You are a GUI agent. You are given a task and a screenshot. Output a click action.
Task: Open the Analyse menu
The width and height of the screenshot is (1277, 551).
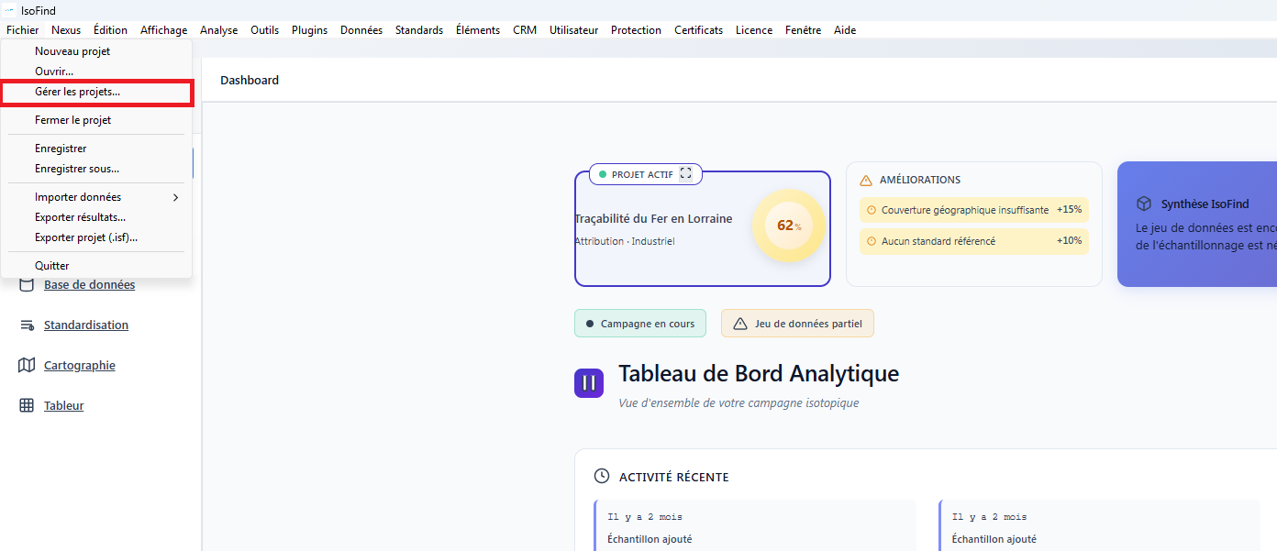click(x=218, y=29)
